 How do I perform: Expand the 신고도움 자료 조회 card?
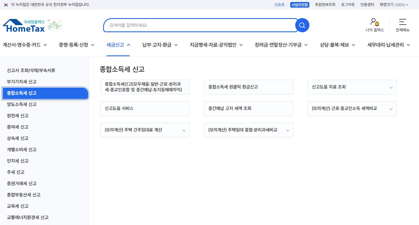(x=391, y=87)
